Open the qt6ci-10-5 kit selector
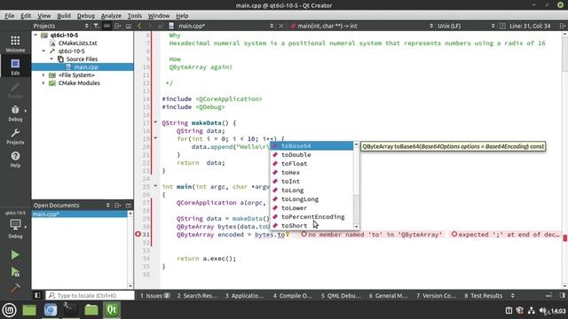The width and height of the screenshot is (568, 319). coord(15,224)
